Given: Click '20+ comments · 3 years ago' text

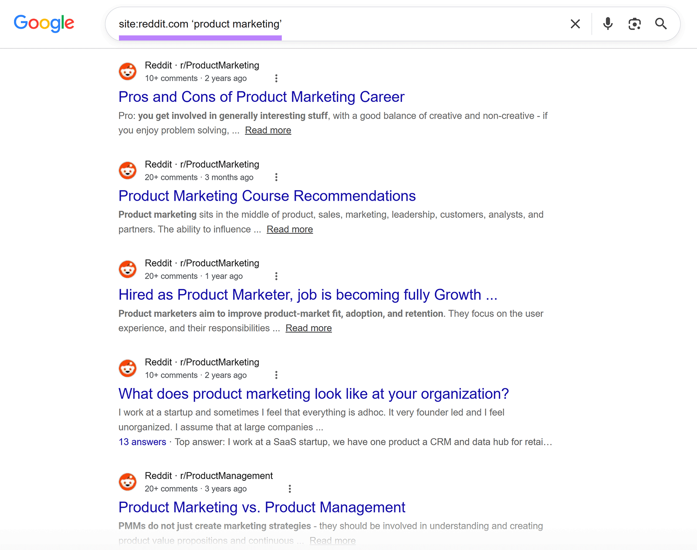Looking at the screenshot, I should coord(196,489).
